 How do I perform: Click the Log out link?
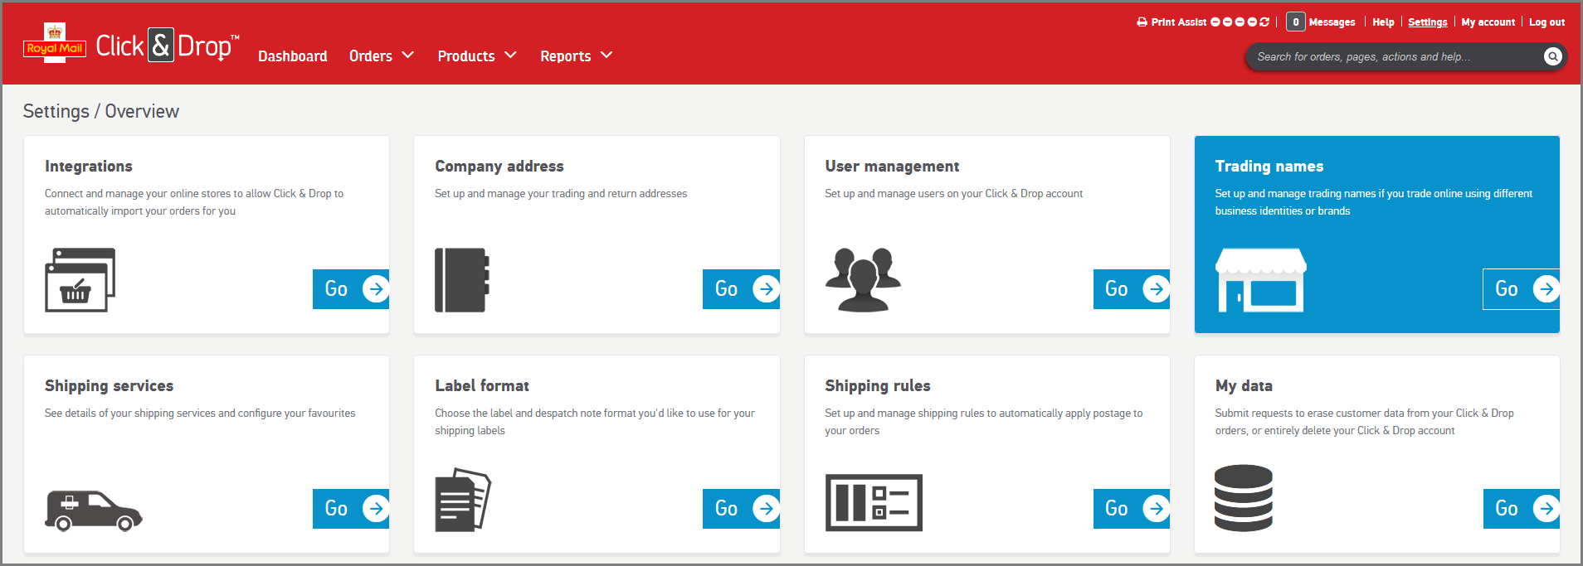(x=1546, y=22)
